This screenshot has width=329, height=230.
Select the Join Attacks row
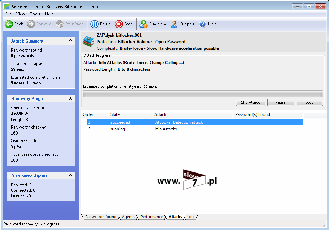(192, 129)
